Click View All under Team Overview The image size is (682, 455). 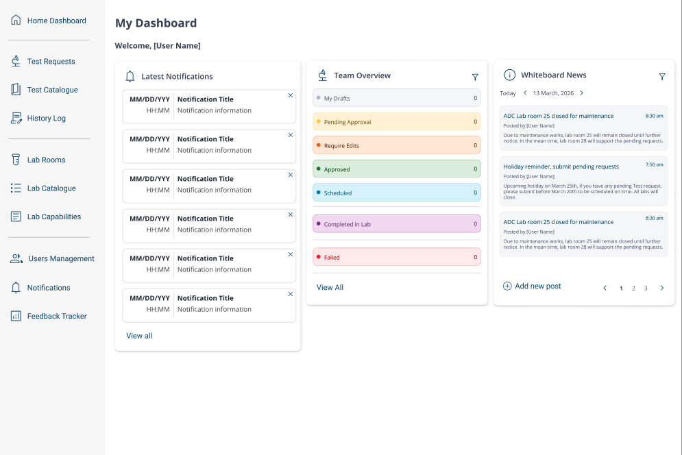(330, 288)
